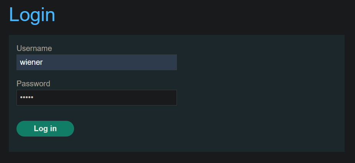355x163 pixels.
Task: Click the blue Login heading
Action: 32,15
